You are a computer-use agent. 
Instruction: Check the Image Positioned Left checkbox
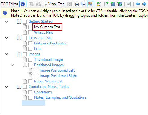tap(36, 70)
